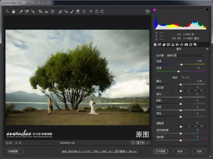This screenshot has height=159, width=213.
Task: Switch to the Presets tab
Action: click(191, 44)
